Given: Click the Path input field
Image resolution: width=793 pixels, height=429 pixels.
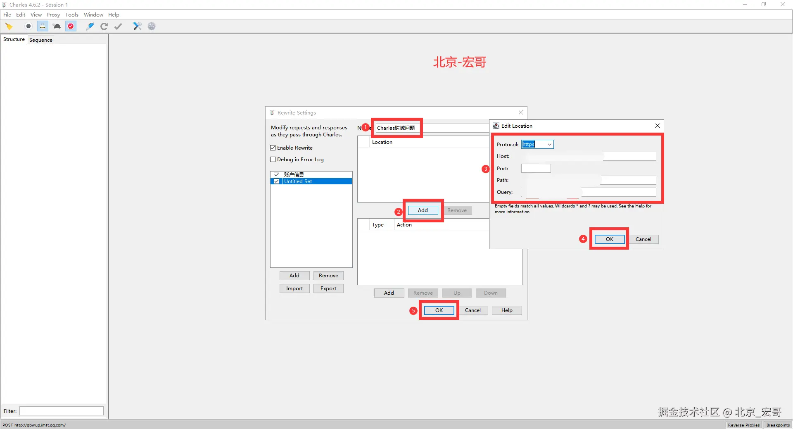Looking at the screenshot, I should pos(589,180).
